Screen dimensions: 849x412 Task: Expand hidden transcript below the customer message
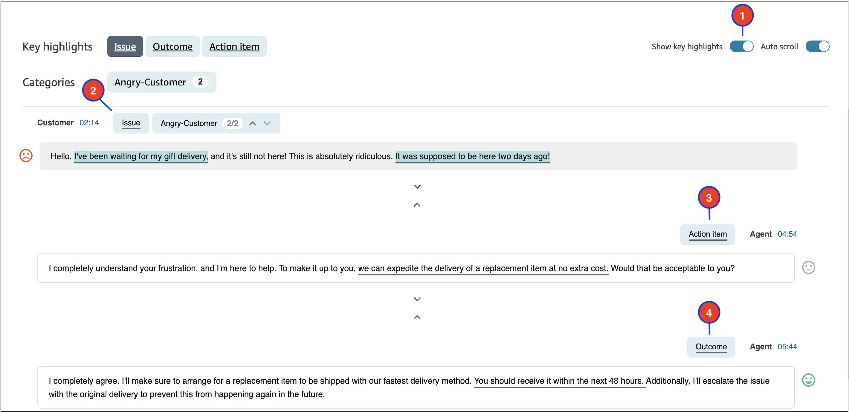click(417, 186)
